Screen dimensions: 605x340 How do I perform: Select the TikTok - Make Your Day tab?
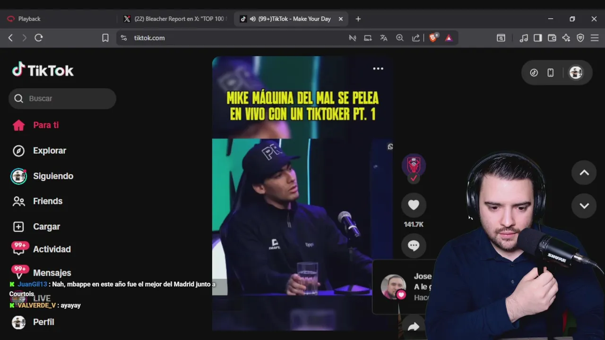[x=292, y=19]
